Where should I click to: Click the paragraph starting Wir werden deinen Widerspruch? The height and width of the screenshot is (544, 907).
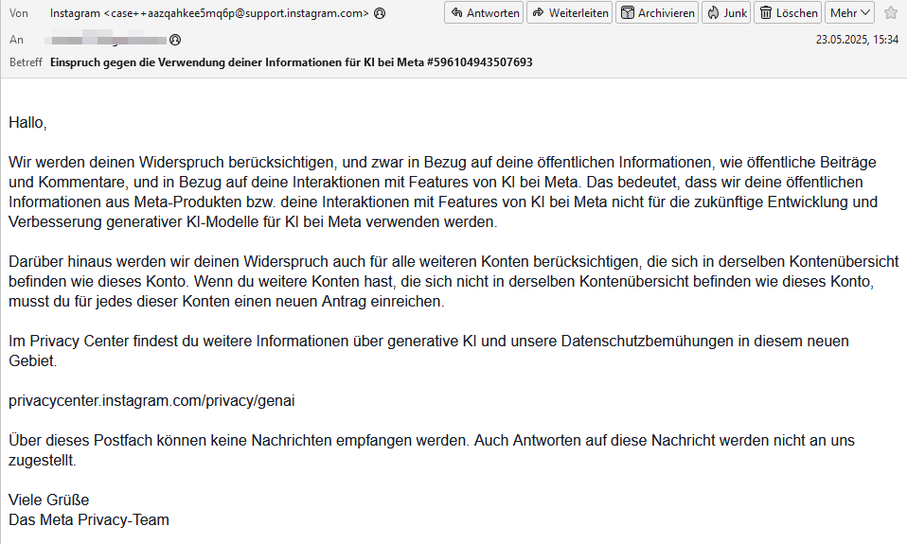pos(443,192)
